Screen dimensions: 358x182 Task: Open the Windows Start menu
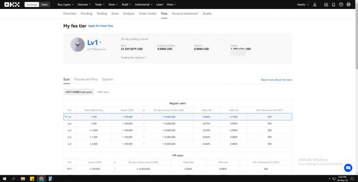(4, 179)
